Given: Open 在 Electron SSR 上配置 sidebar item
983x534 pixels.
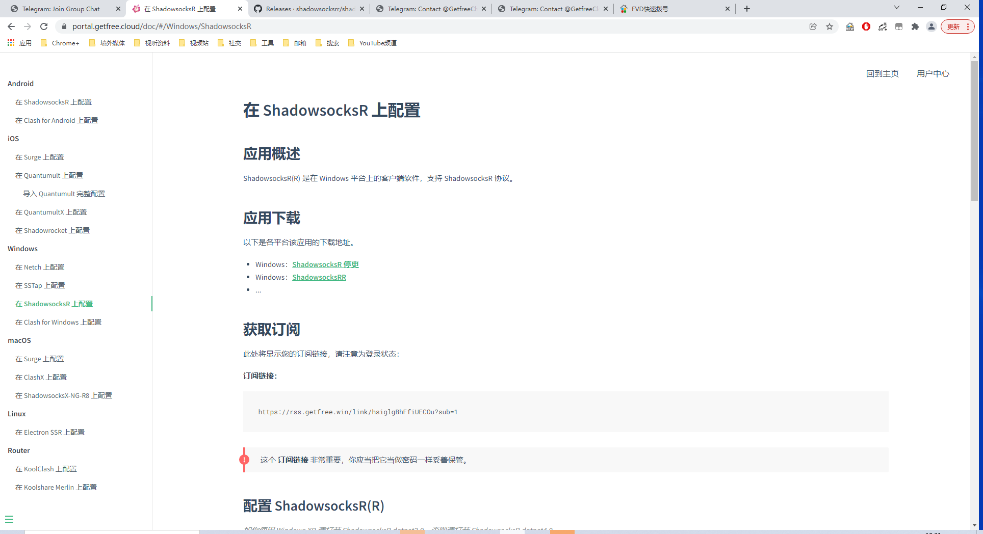Looking at the screenshot, I should pos(50,432).
